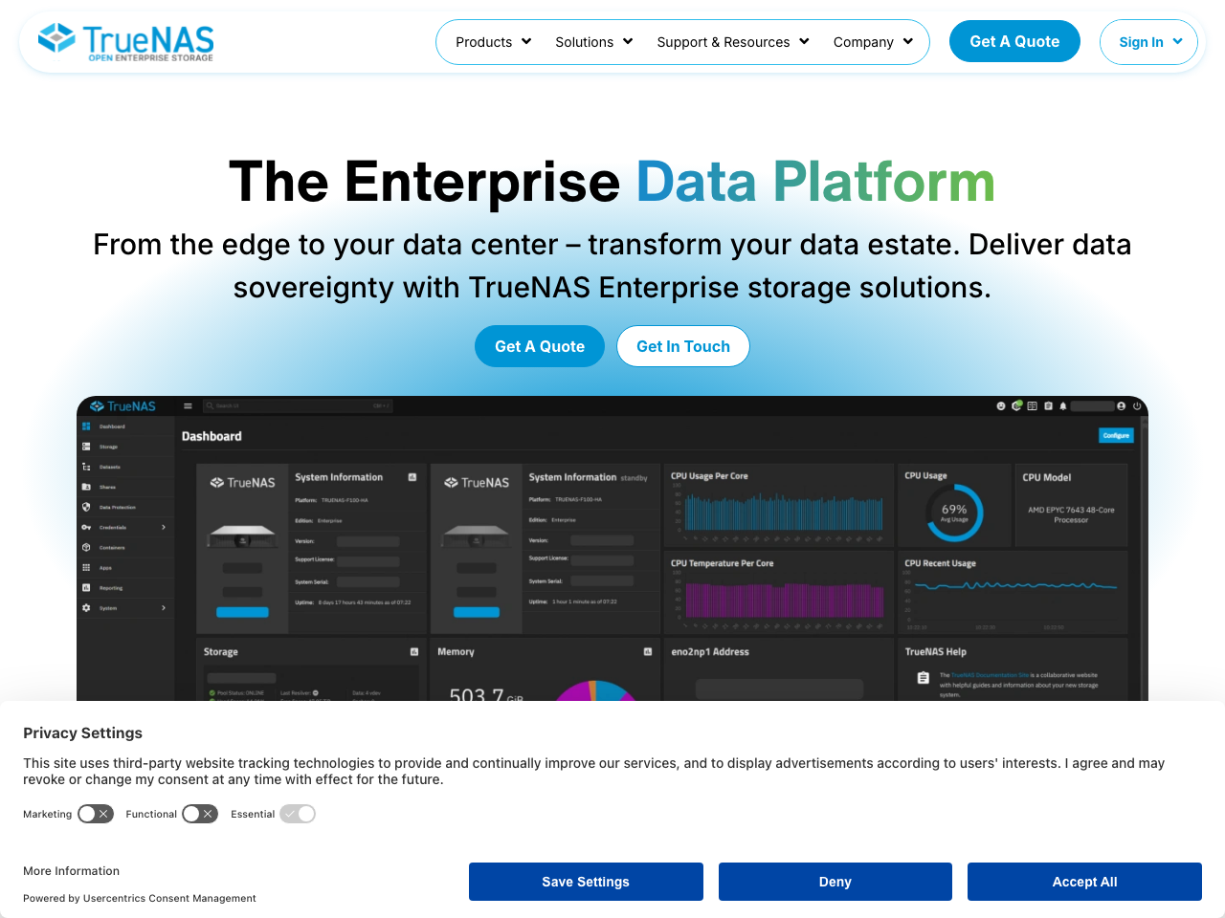This screenshot has height=918, width=1225.
Task: Enable the Marketing consent toggle
Action: tap(96, 814)
